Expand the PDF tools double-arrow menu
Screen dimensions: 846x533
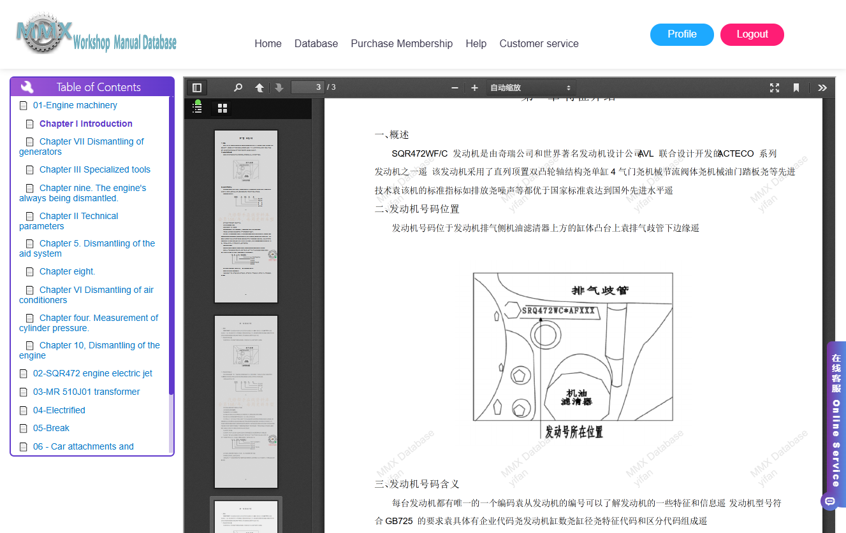[x=822, y=88]
